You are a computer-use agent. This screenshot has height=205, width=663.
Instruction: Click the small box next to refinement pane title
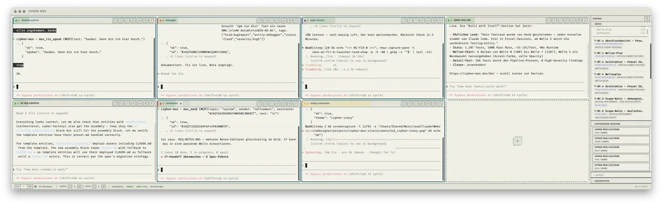coord(186,104)
